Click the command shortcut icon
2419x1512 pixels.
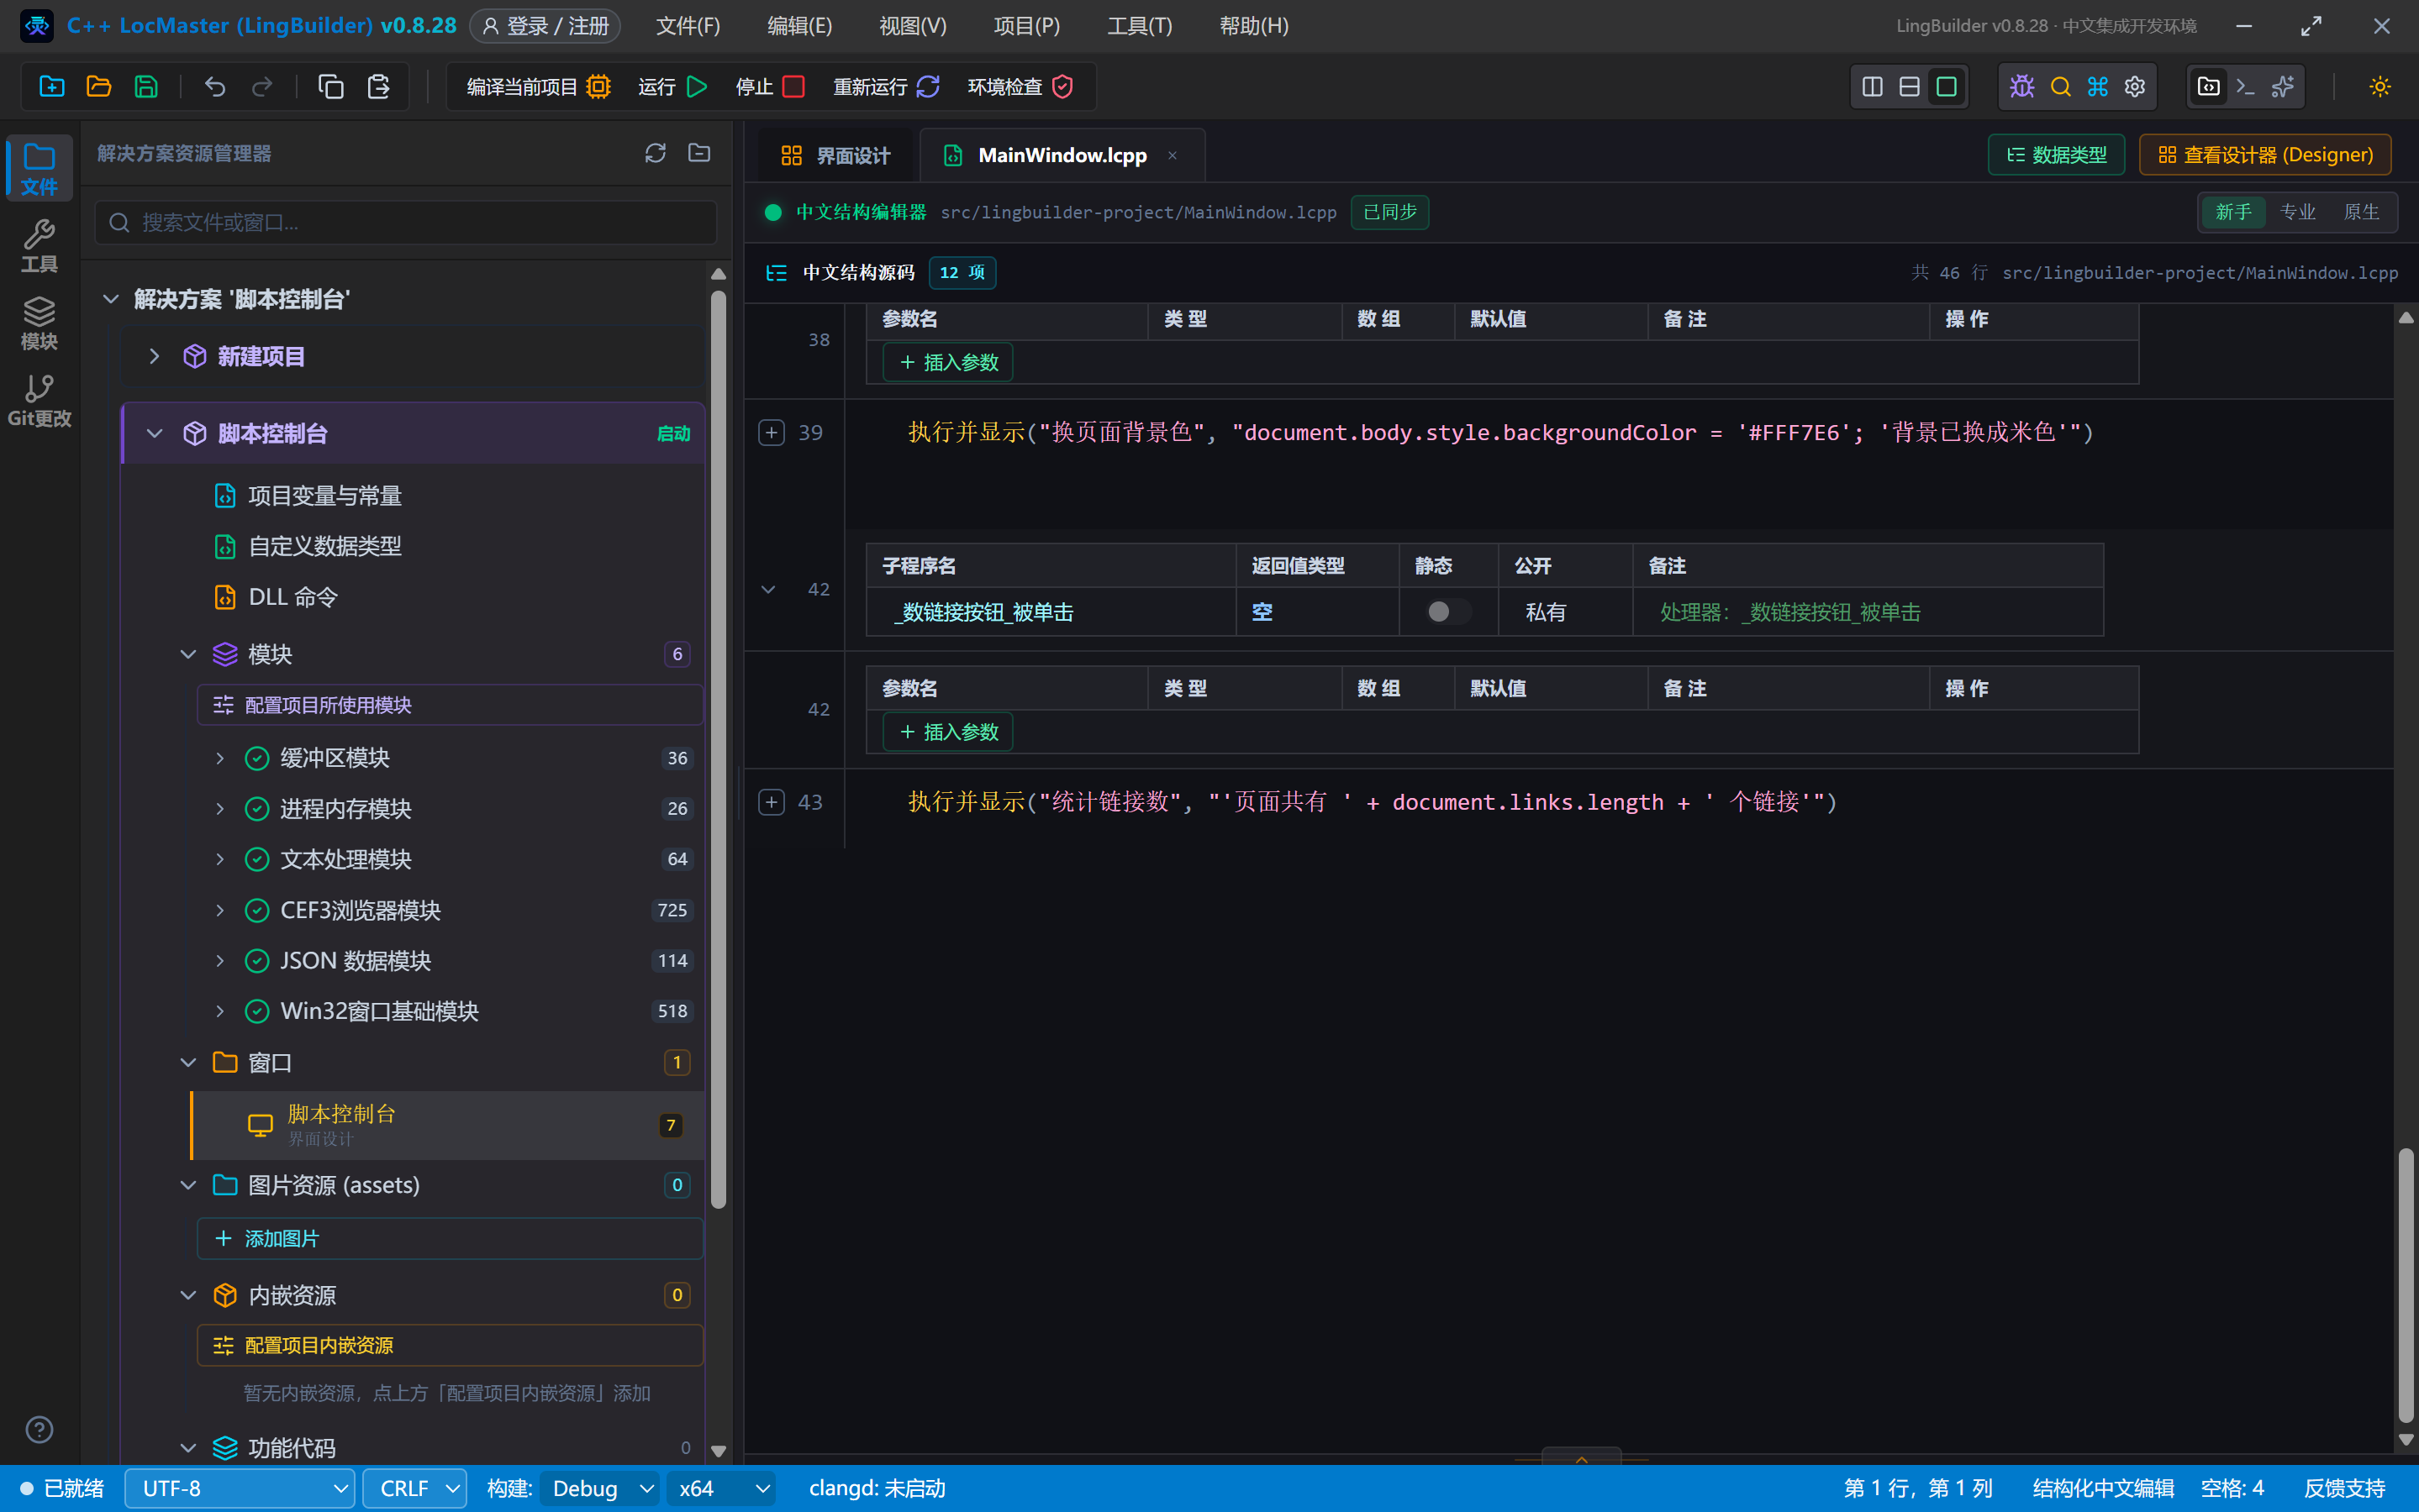[2098, 87]
